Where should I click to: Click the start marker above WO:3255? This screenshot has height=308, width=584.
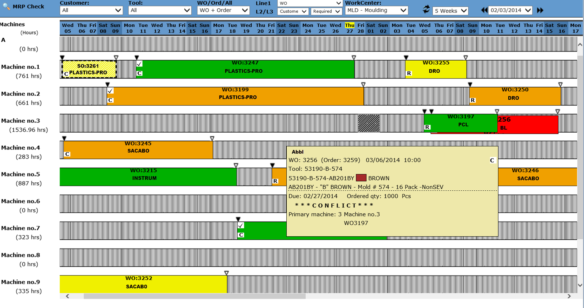406,58
